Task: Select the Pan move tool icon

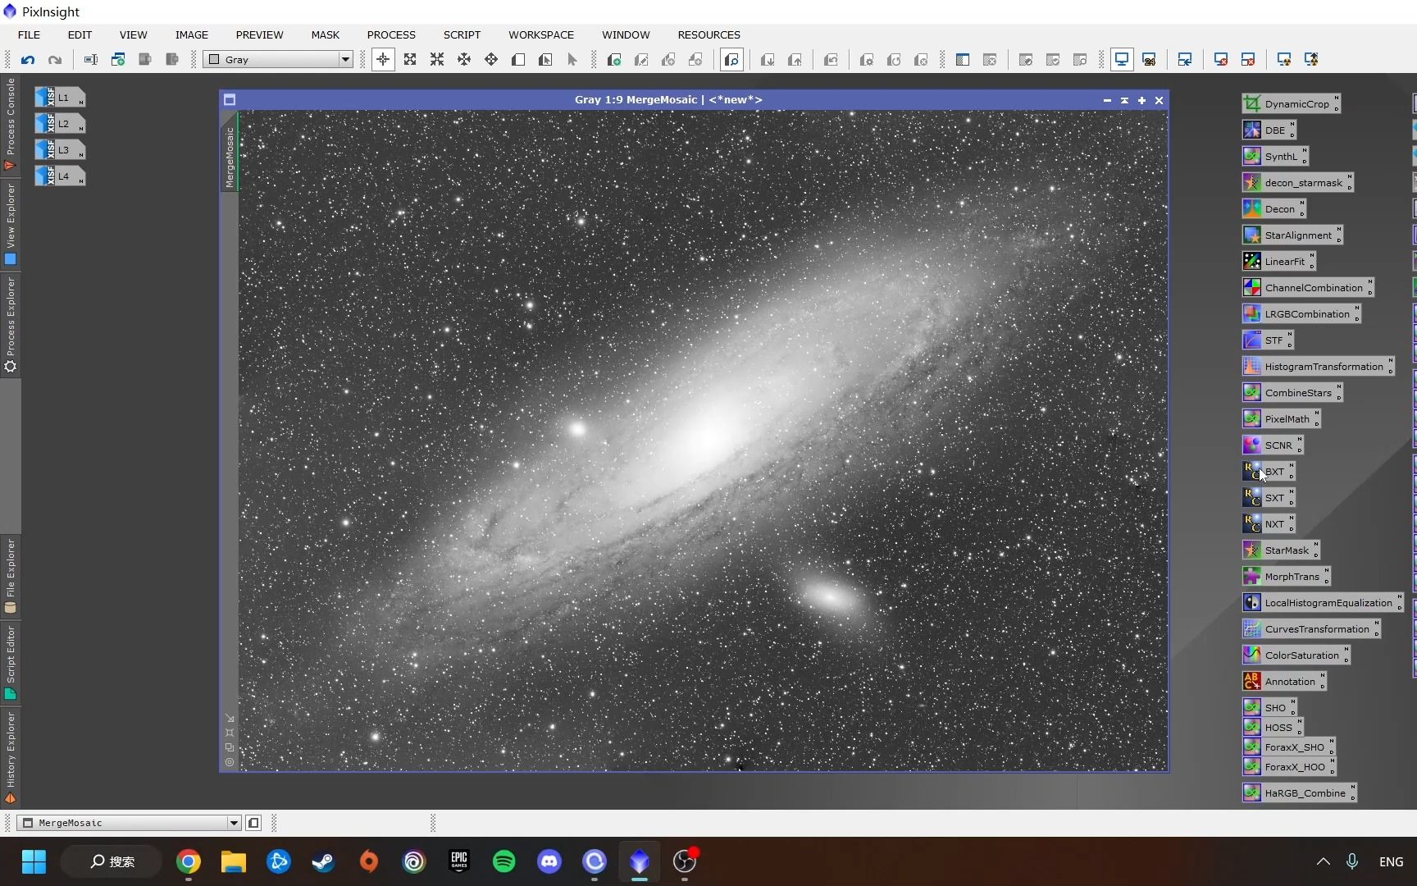Action: pos(491,60)
